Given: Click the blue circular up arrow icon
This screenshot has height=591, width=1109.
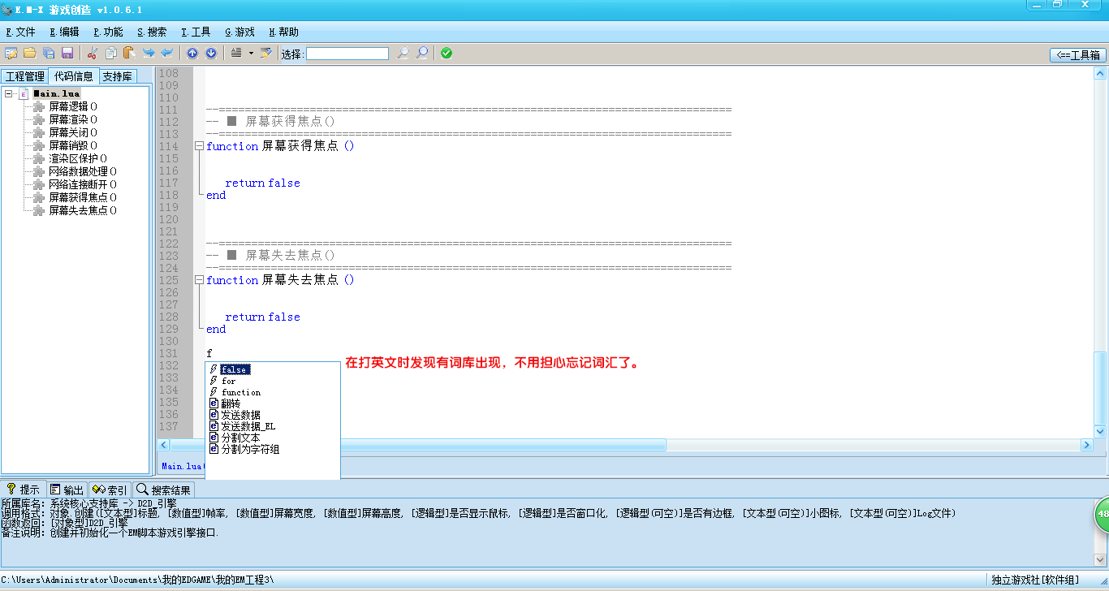Looking at the screenshot, I should [192, 54].
